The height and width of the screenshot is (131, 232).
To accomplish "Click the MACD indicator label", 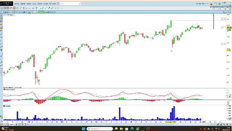I will click(9, 89).
